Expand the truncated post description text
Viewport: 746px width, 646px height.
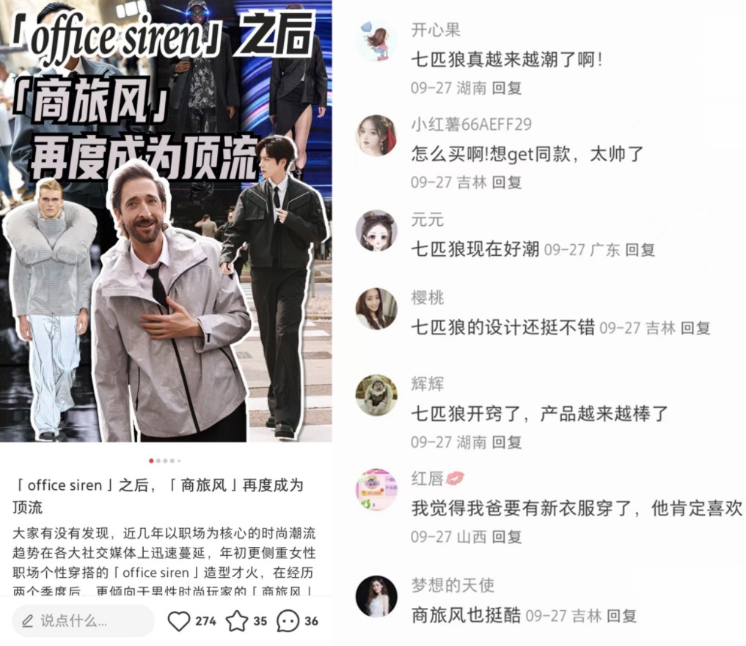(164, 560)
